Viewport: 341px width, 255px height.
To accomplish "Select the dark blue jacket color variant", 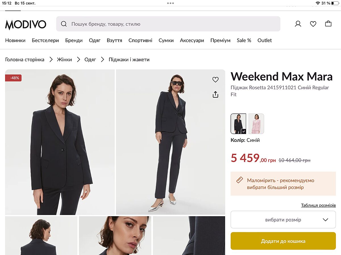I will 238,124.
